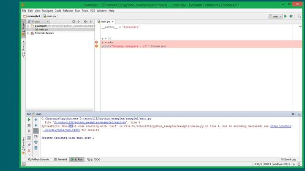The width and height of the screenshot is (305, 171).
Task: Open the Edit menu
Action: [30, 10]
